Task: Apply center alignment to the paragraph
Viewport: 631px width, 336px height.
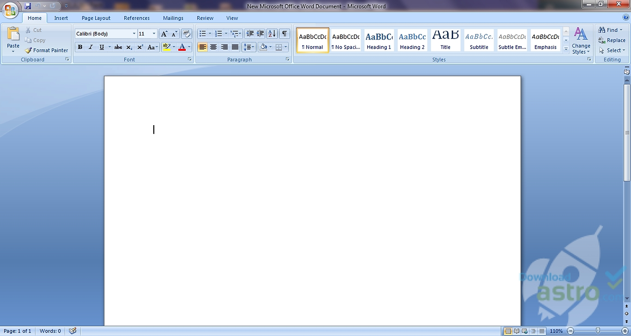Action: 213,47
